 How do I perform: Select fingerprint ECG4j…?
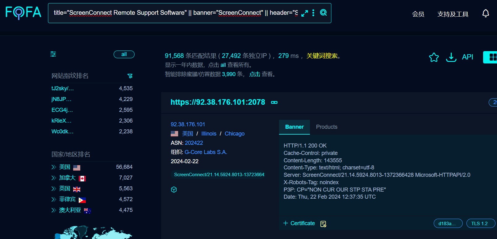coord(62,110)
